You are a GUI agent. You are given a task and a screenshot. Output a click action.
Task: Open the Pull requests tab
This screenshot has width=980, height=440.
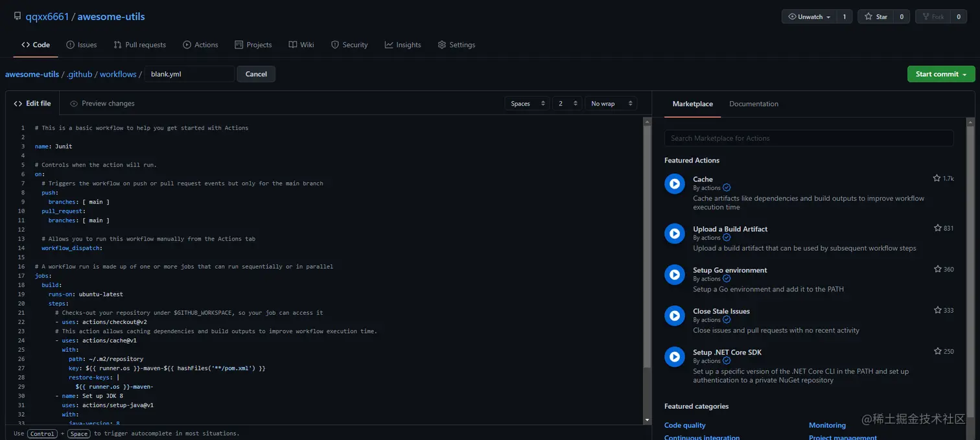(x=140, y=45)
